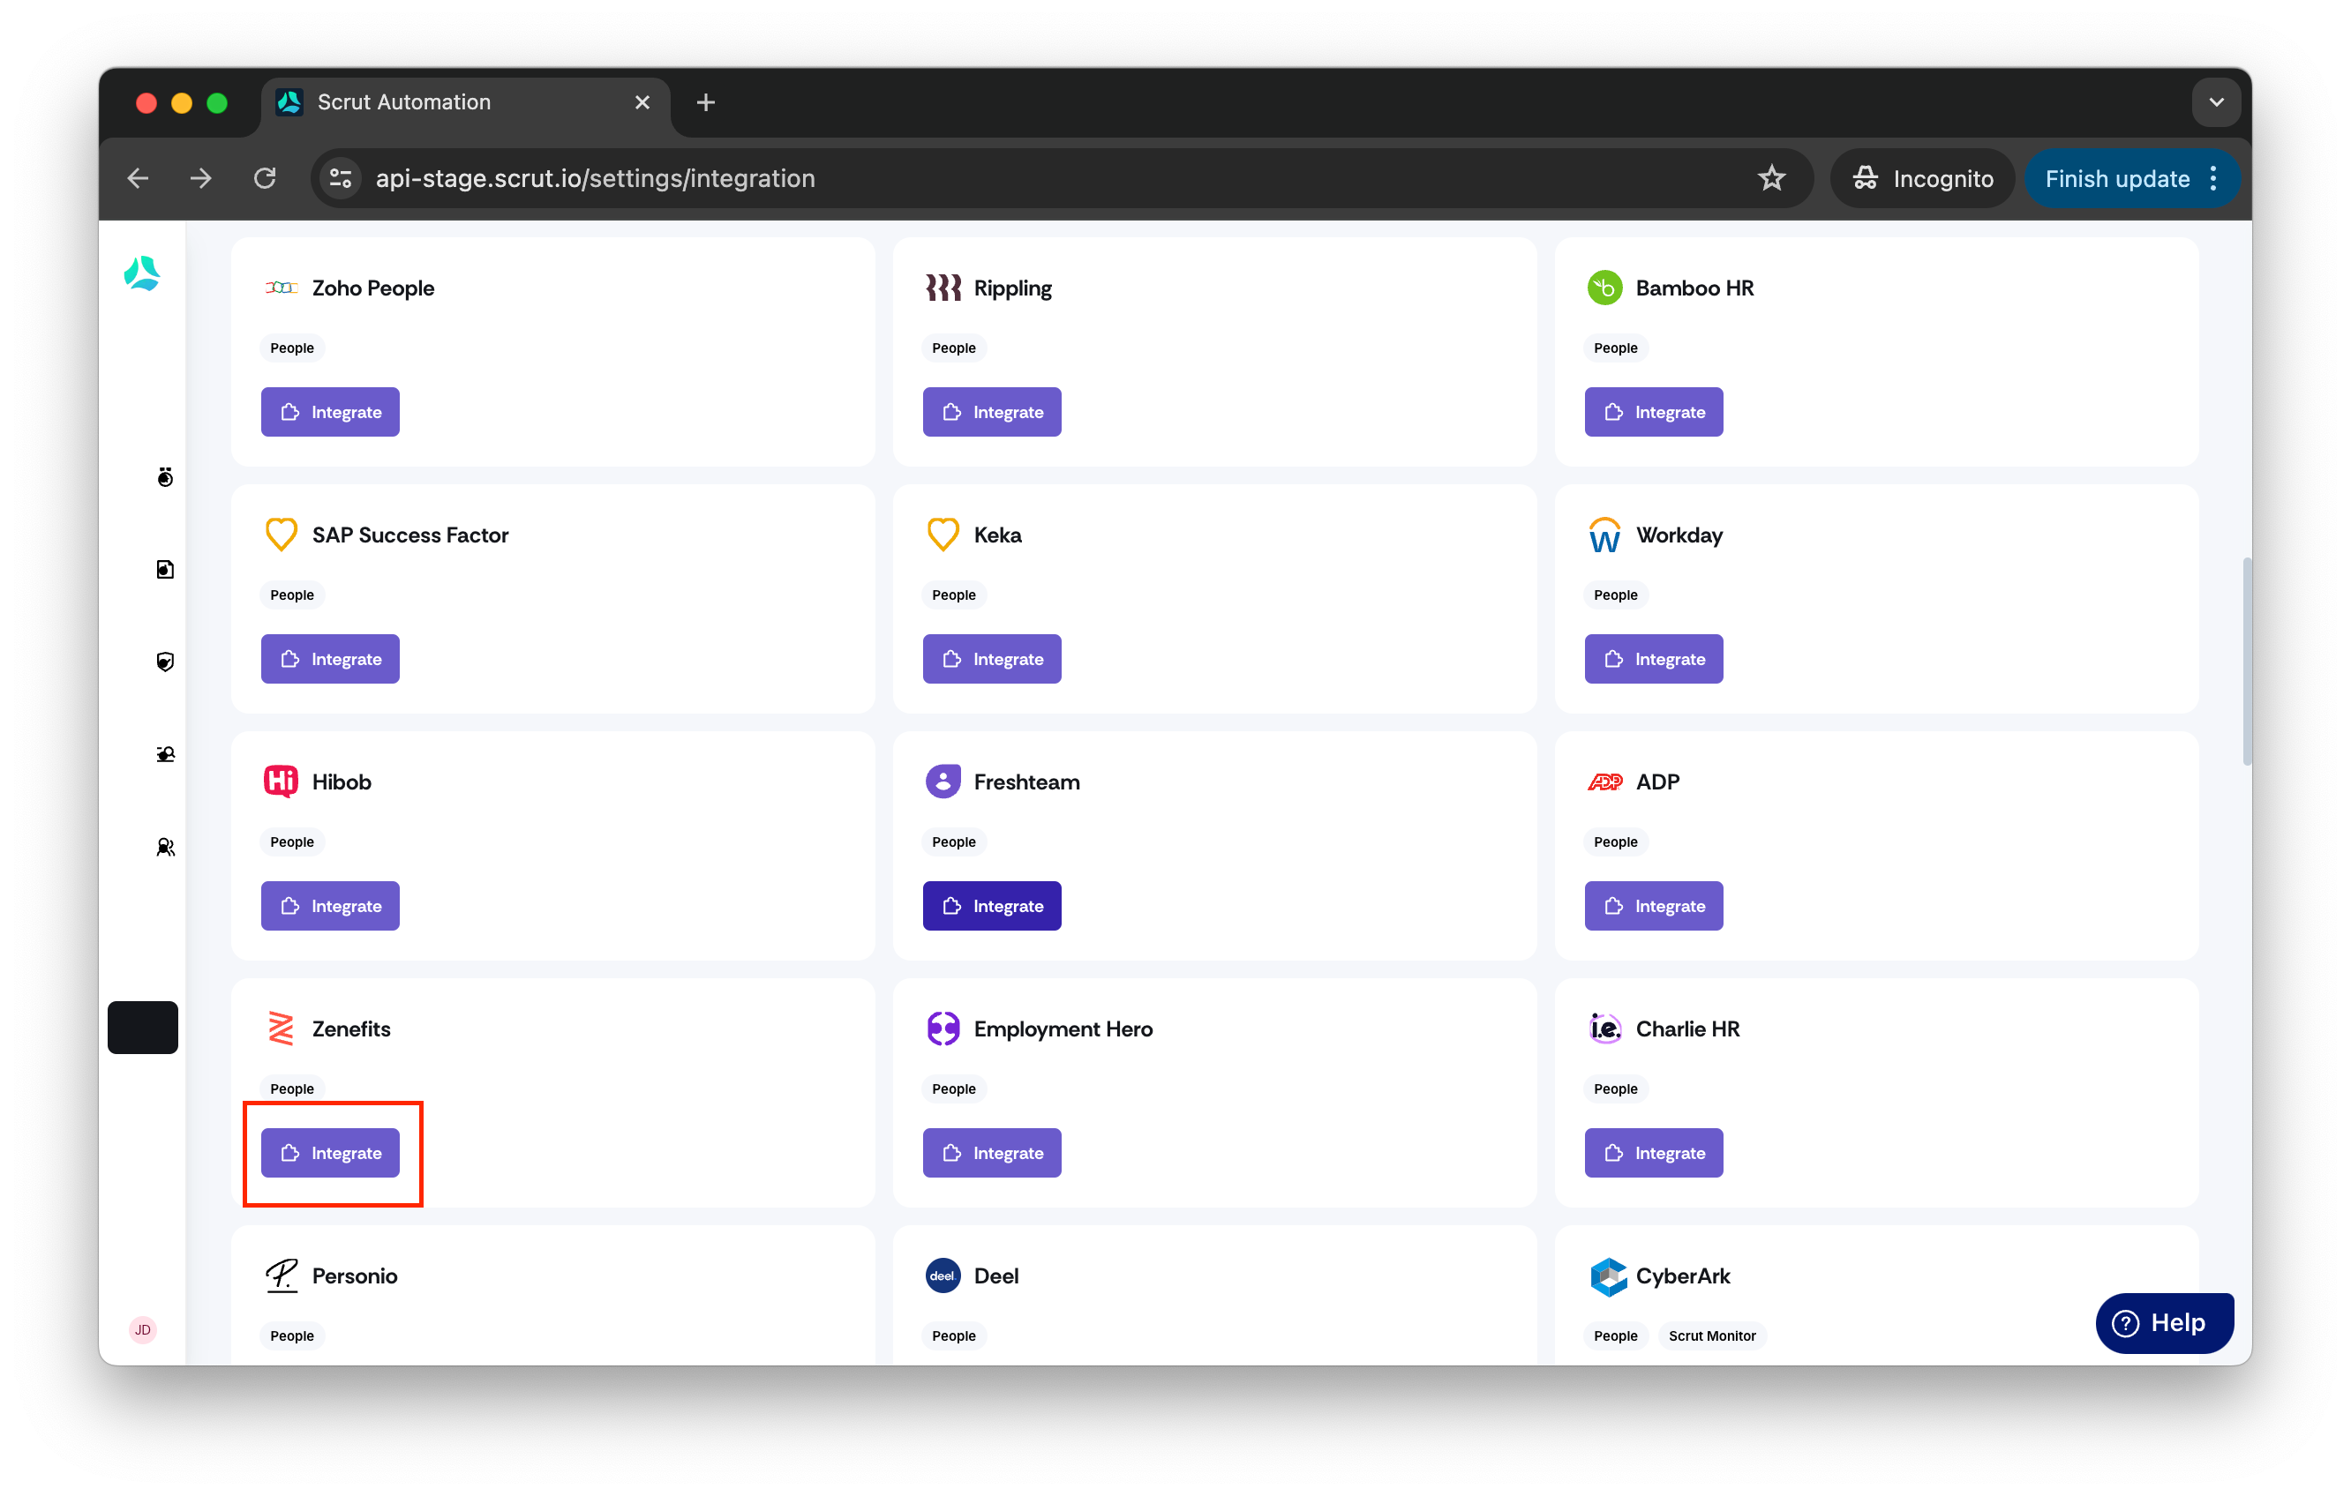Integrate Bamboo HR
The height and width of the screenshot is (1496, 2351).
click(x=1654, y=412)
